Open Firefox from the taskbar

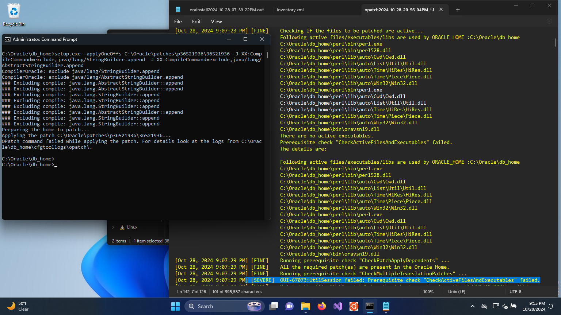point(321,306)
